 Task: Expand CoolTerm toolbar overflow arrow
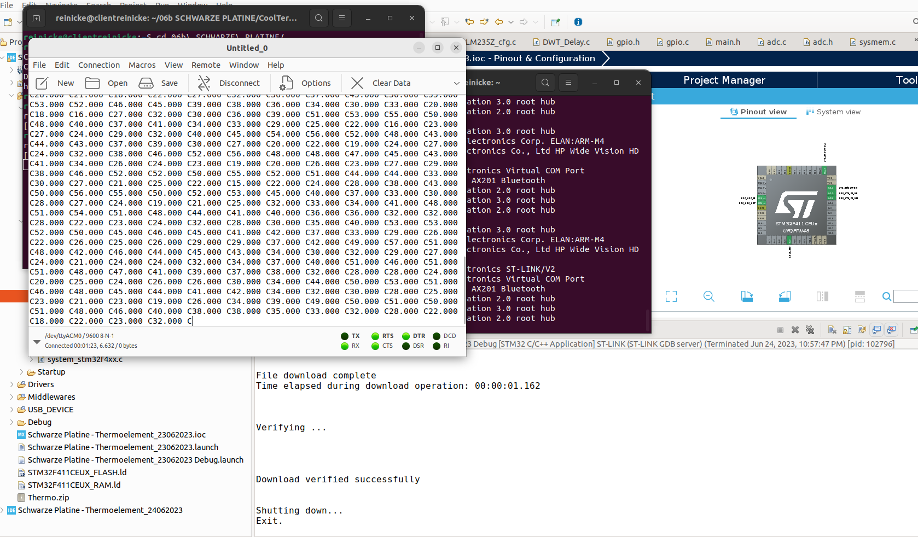[x=457, y=83]
